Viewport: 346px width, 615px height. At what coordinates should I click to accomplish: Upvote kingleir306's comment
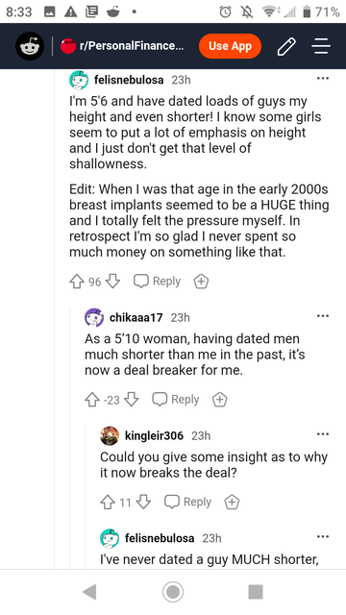coord(108,502)
